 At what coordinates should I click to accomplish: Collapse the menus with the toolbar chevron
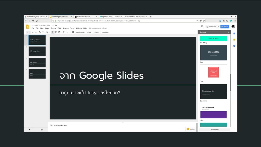click(x=195, y=32)
